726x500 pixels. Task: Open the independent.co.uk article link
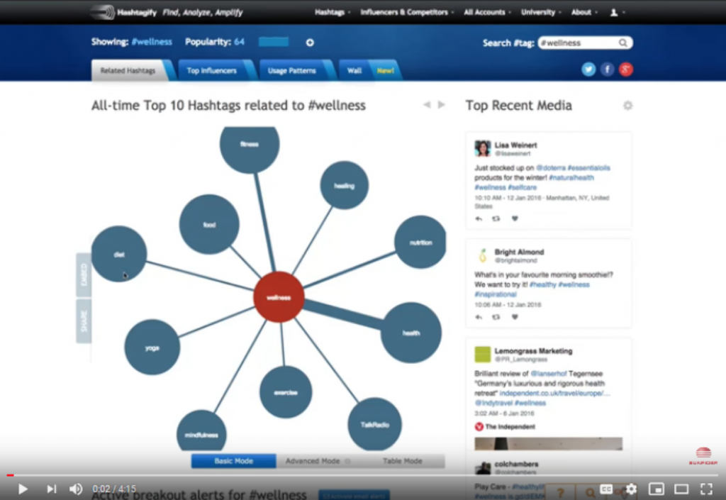pyautogui.click(x=554, y=393)
